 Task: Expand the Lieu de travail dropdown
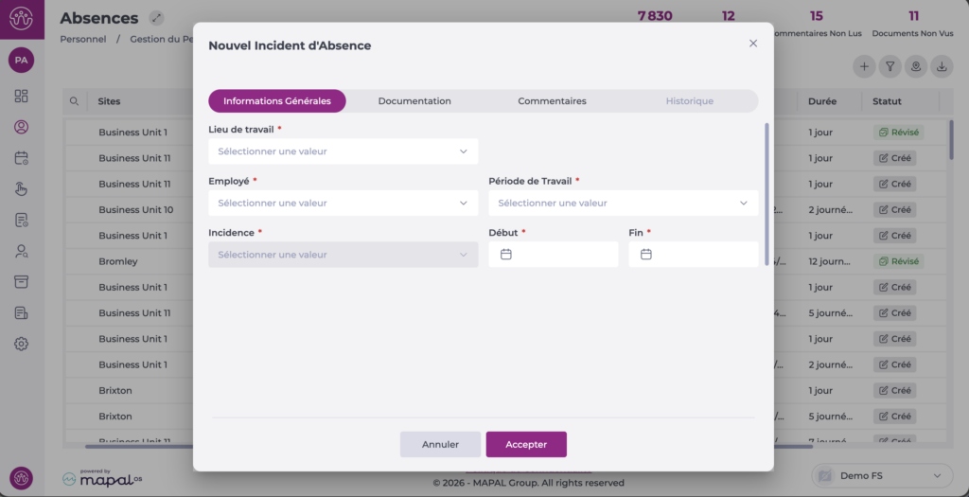[x=343, y=151]
